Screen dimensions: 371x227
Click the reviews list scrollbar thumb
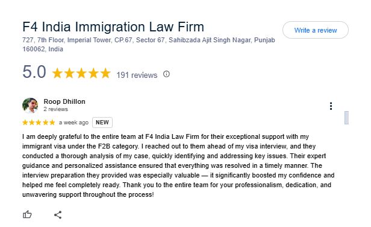pos(346,117)
